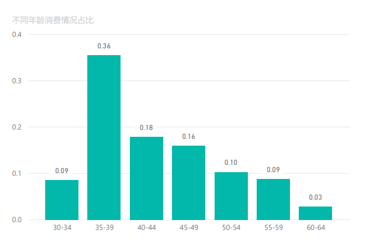Click the 45-49 bar in the chart
This screenshot has height=245, width=384.
pos(189,183)
